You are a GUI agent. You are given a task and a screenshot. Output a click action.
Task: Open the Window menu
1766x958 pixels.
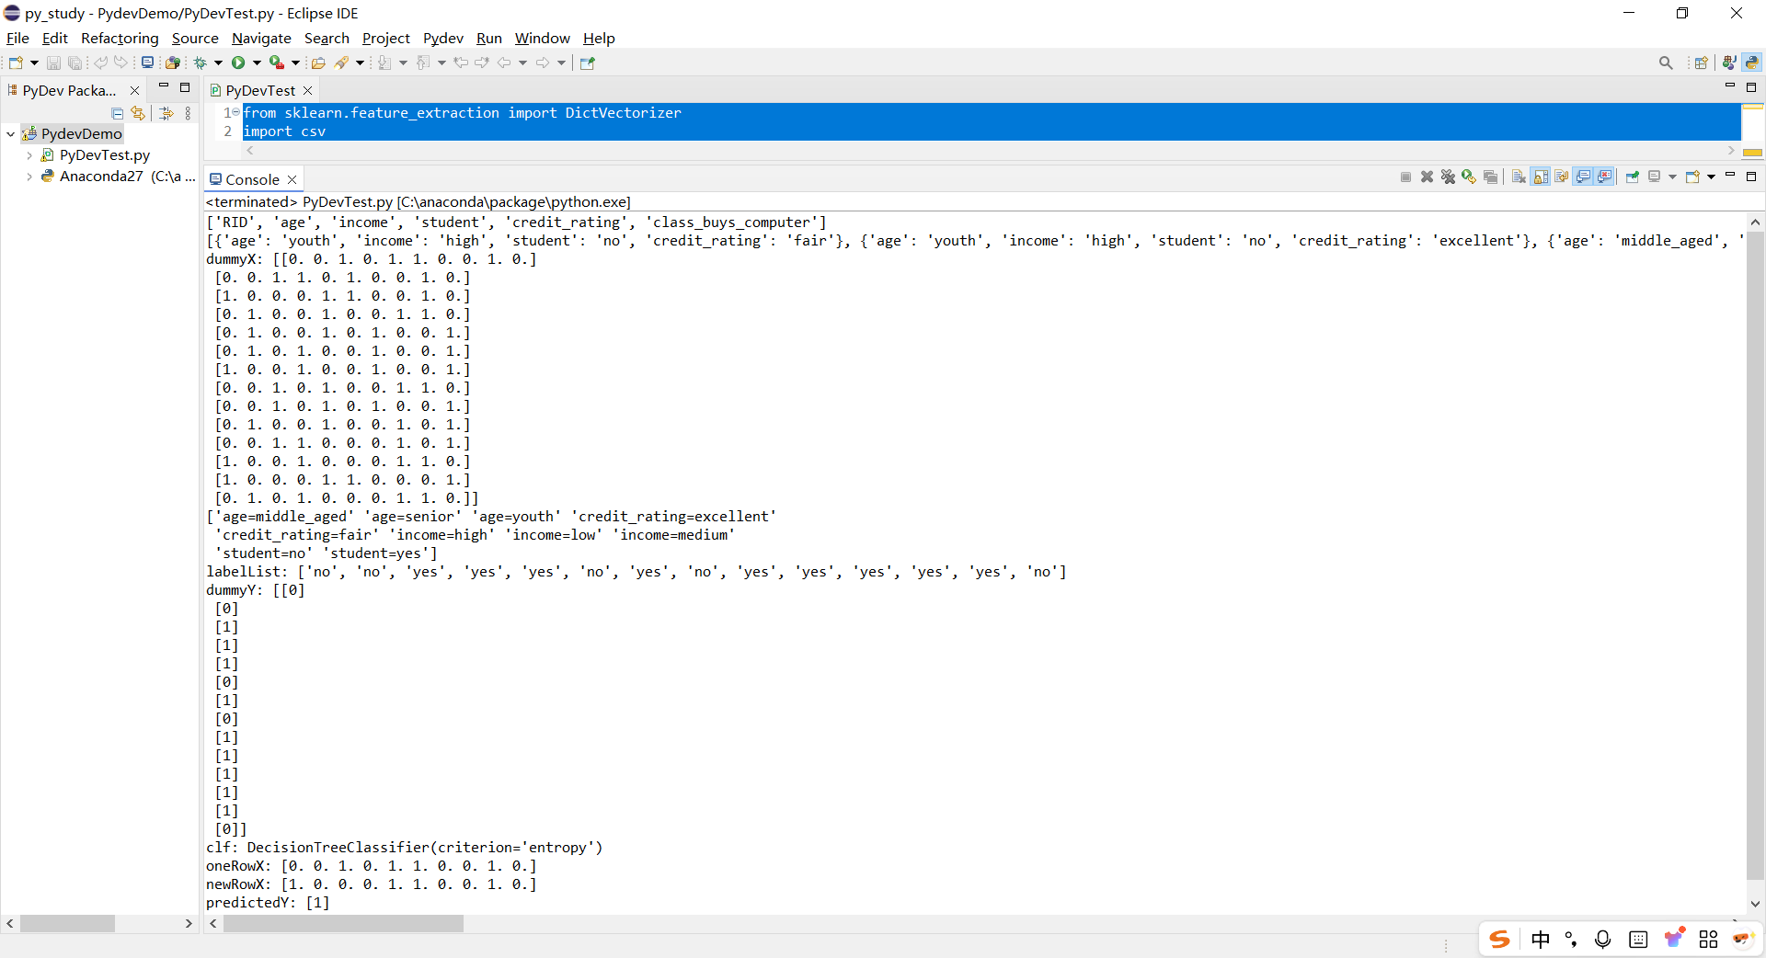(542, 38)
